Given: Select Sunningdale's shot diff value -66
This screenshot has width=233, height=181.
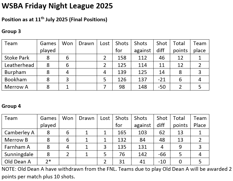Looking at the screenshot, I should click(161, 154).
